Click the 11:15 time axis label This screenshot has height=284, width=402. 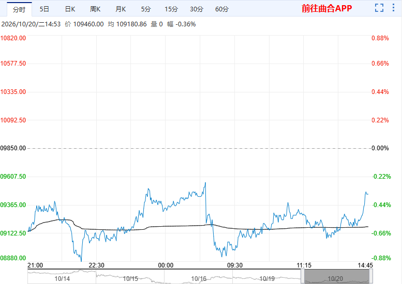click(304, 265)
